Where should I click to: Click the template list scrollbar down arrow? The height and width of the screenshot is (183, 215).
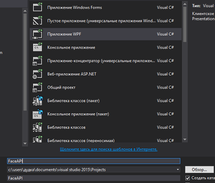[x=185, y=140]
